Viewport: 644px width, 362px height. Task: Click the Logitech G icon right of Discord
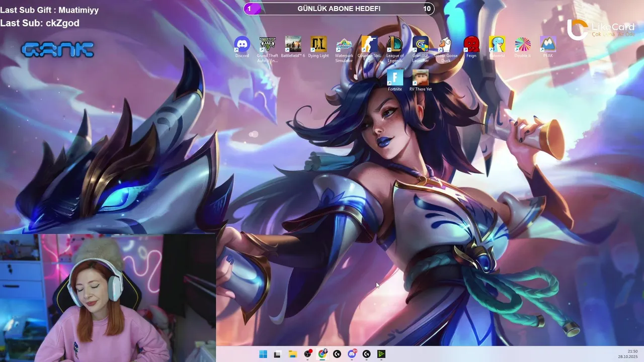click(367, 354)
